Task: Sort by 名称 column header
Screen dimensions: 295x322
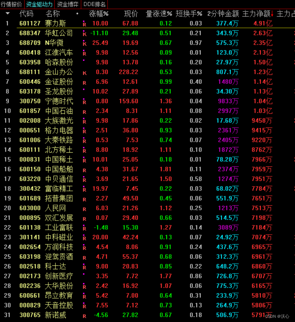Action: (x=53, y=14)
